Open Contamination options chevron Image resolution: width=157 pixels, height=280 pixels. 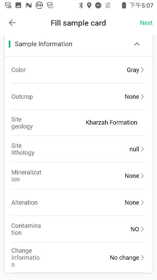(x=142, y=229)
